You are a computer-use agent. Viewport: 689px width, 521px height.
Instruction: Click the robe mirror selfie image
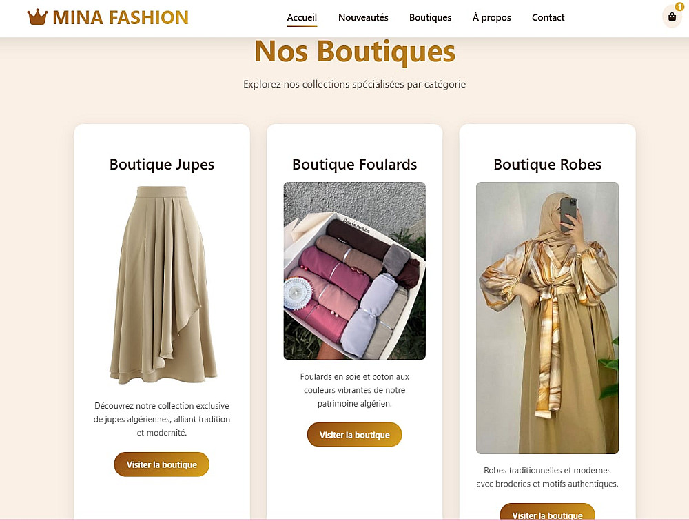click(547, 318)
